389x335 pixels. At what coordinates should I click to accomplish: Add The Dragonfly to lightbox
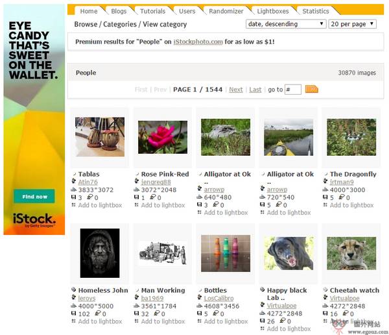point(351,205)
